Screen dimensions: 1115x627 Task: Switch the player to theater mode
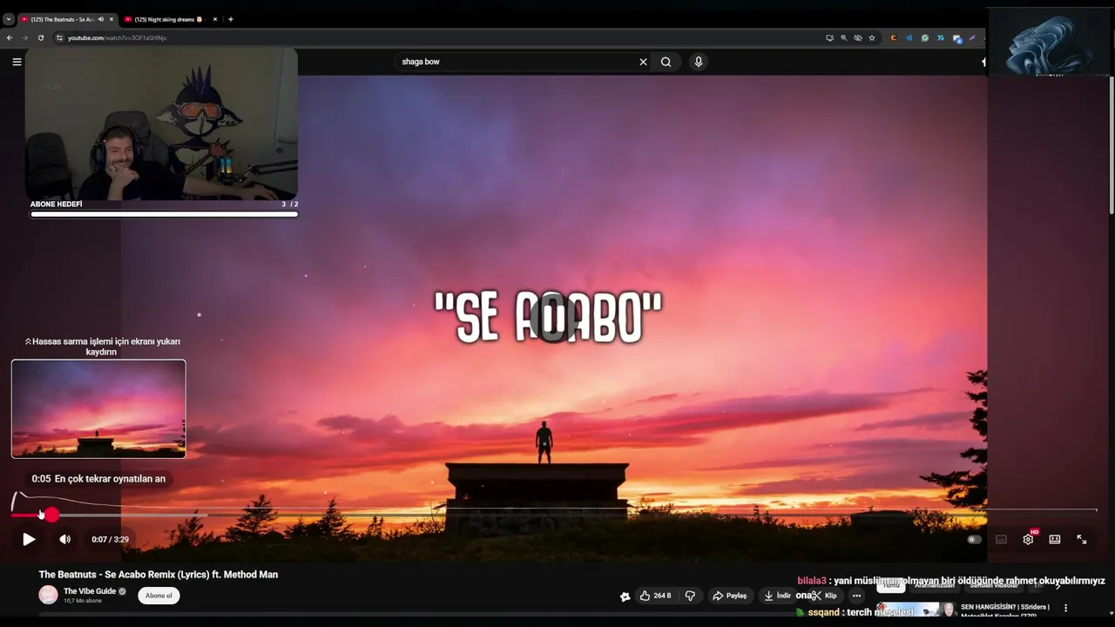tap(1055, 539)
